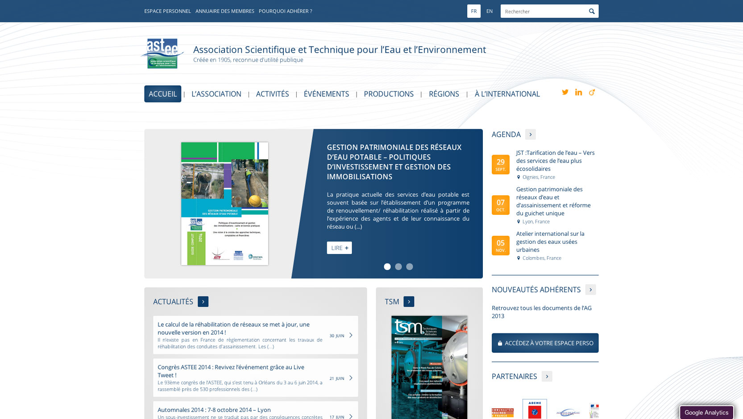
Task: Click the lock icon on Espace Perso button
Action: pos(500,343)
